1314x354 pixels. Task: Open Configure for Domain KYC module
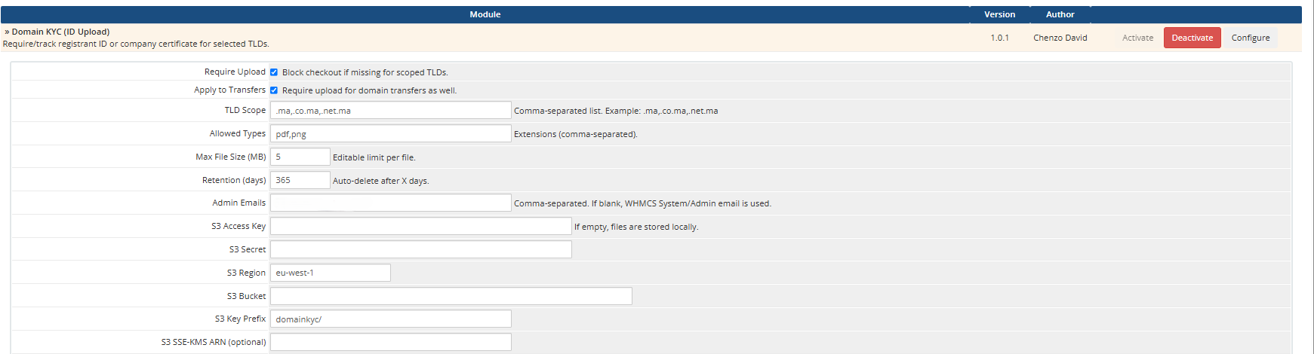coord(1250,38)
